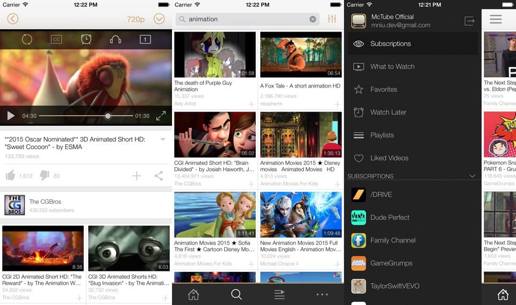Open Liked Videos menu item

click(x=413, y=158)
